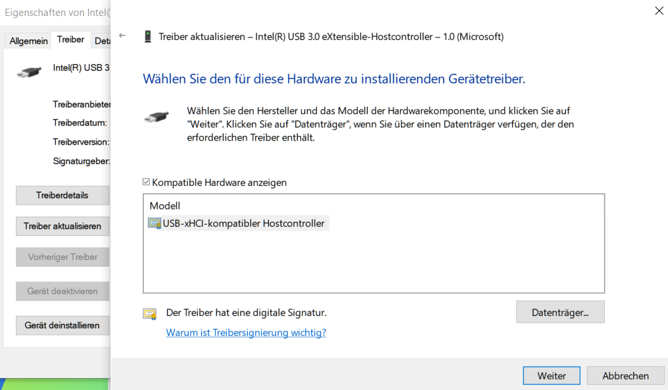Image resolution: width=668 pixels, height=390 pixels.
Task: Switch to Details tab in Eigenschaften window
Action: click(x=102, y=41)
